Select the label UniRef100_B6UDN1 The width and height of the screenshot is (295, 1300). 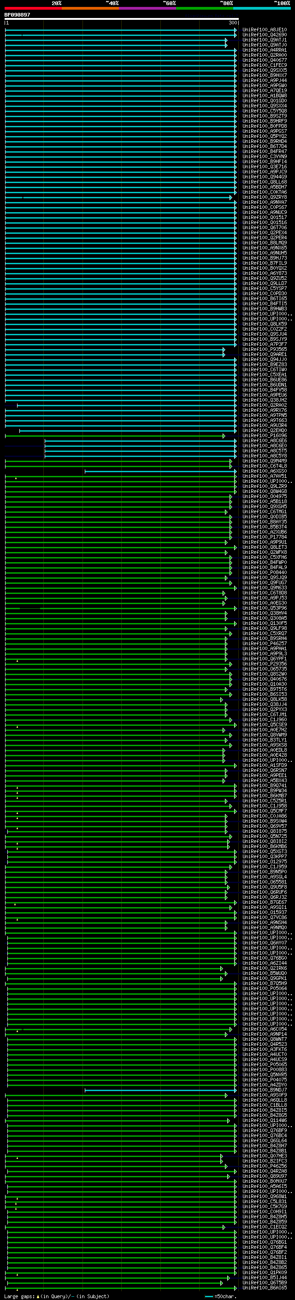pyautogui.click(x=265, y=385)
